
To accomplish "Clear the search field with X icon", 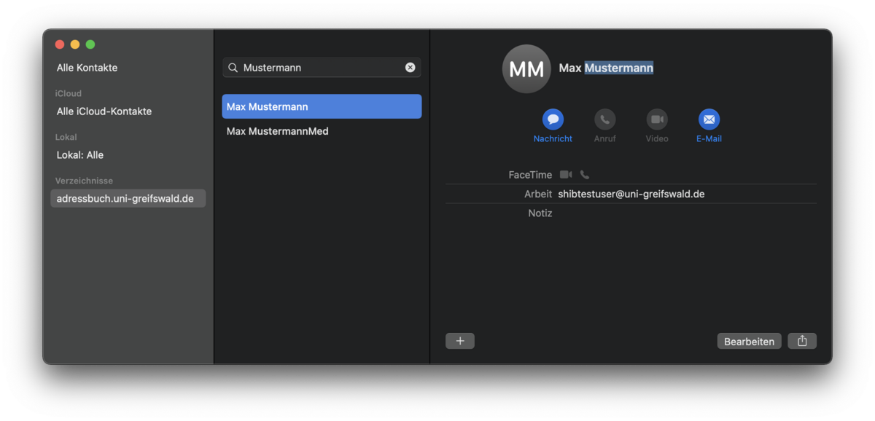I will [x=411, y=68].
